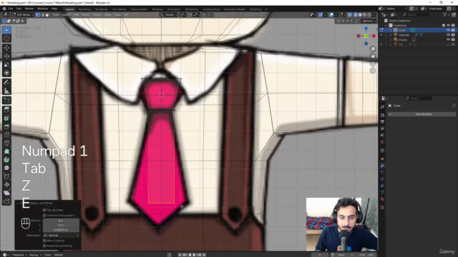Jump to the timeline end frame button

204,255
